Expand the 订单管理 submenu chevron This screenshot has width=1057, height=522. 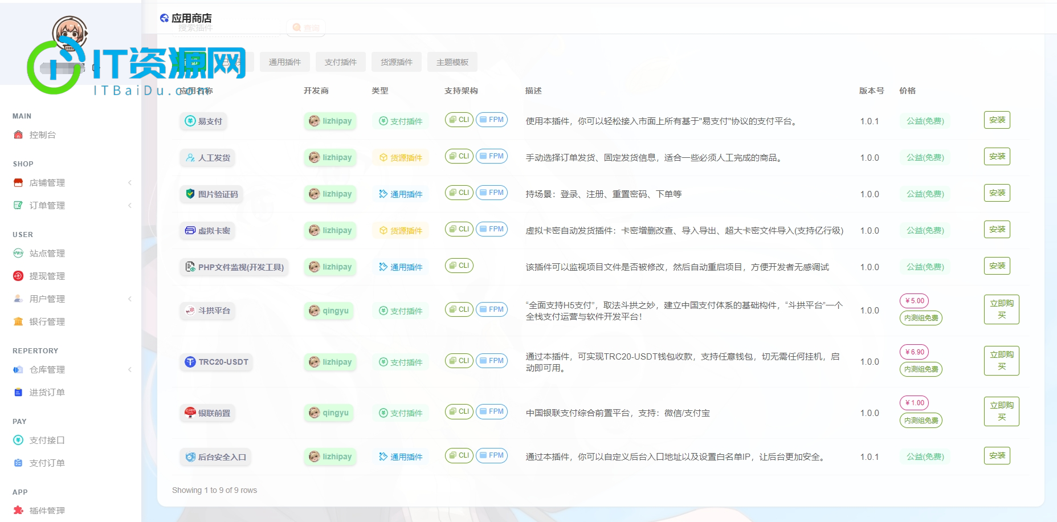point(130,206)
